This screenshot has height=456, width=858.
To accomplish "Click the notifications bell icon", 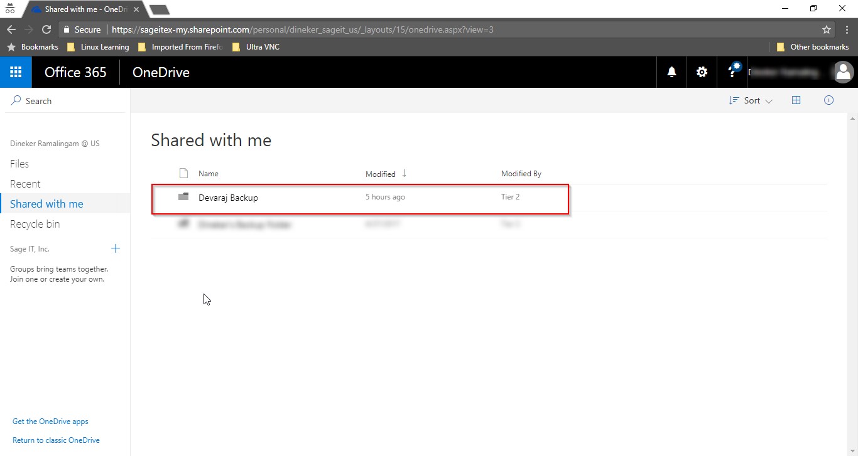I will point(671,72).
